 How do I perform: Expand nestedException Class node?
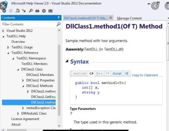pyautogui.click(x=23, y=108)
